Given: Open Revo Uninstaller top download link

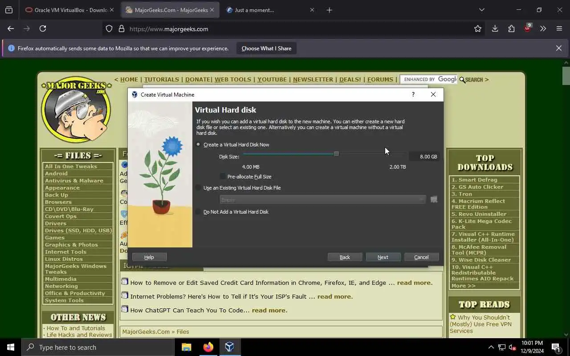Looking at the screenshot, I should pos(479,214).
